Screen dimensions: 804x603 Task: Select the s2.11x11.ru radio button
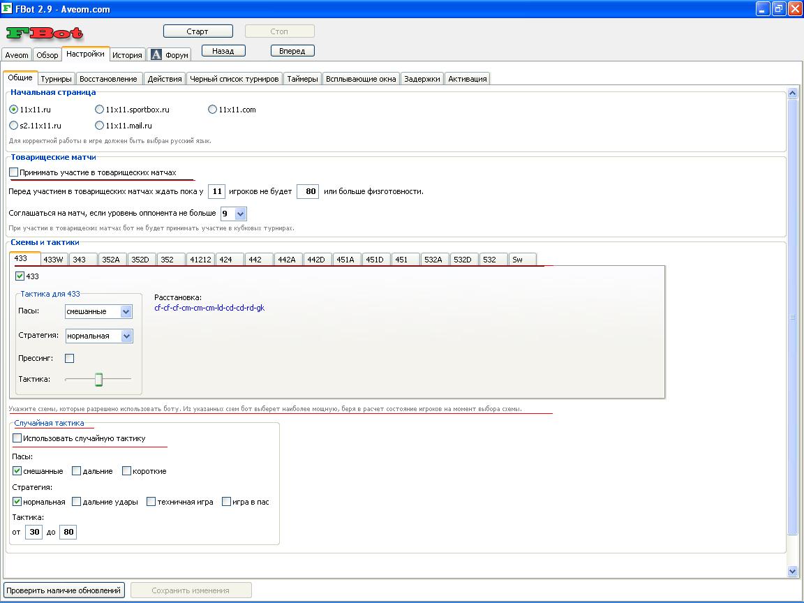[14, 126]
